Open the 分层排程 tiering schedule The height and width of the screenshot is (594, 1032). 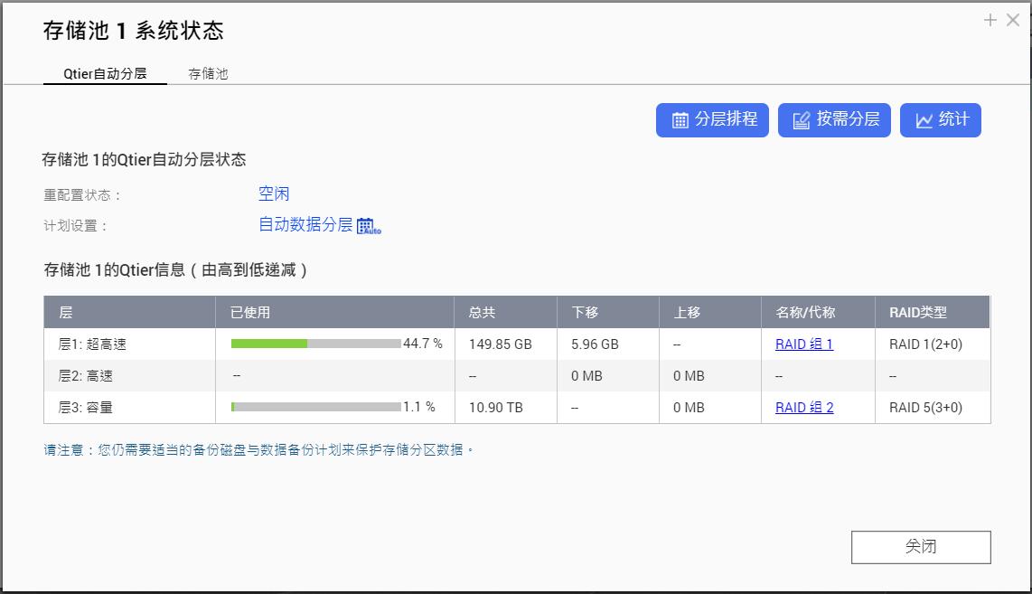pyautogui.click(x=712, y=119)
